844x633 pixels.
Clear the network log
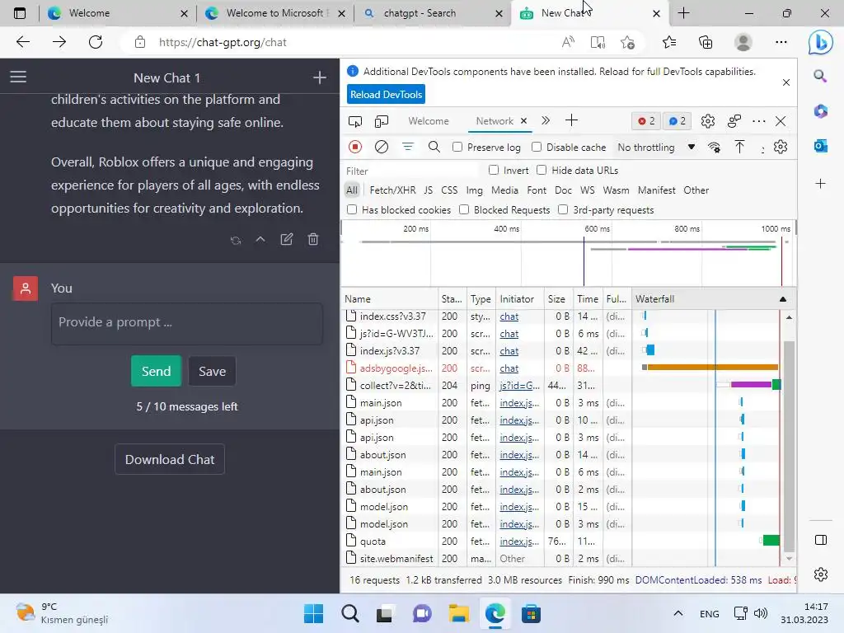[381, 147]
